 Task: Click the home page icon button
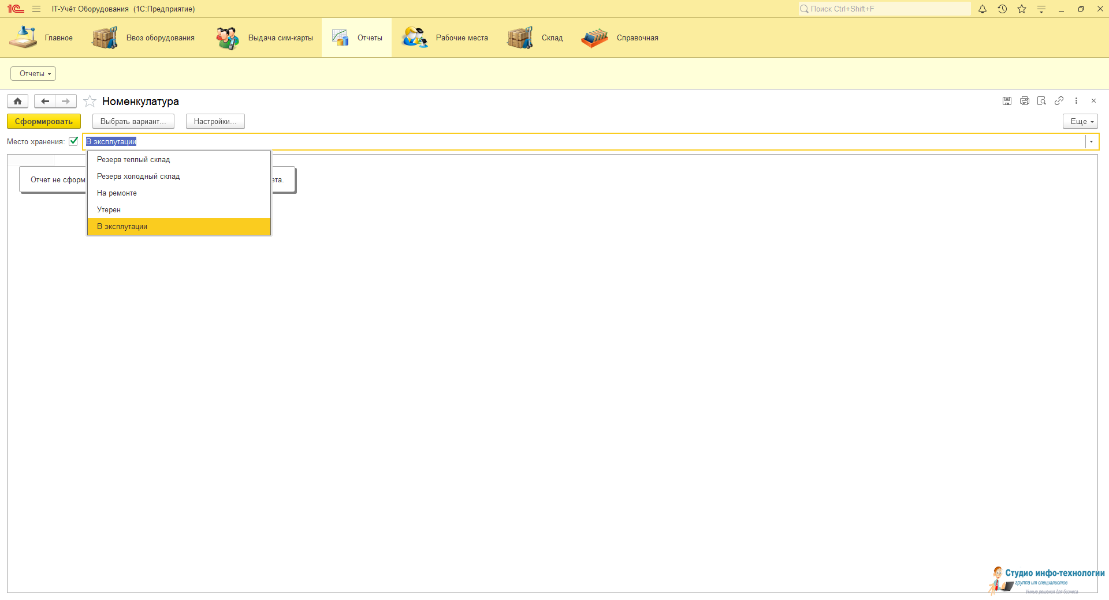click(x=17, y=102)
